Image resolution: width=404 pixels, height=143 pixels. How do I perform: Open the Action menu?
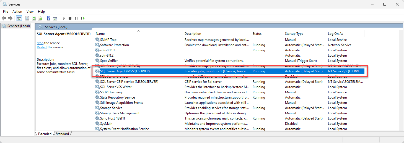(x=17, y=12)
